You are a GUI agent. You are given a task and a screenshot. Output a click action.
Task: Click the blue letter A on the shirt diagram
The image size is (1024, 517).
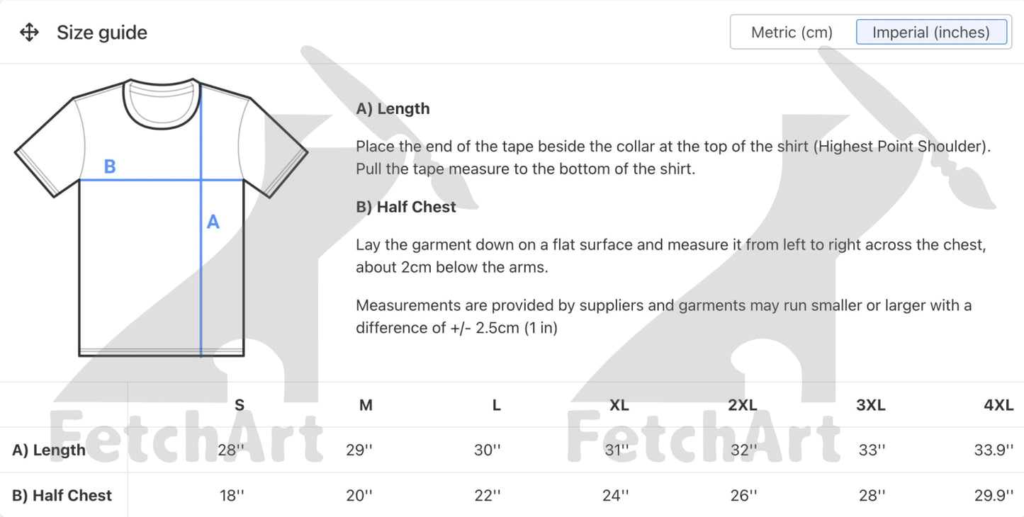pyautogui.click(x=213, y=222)
